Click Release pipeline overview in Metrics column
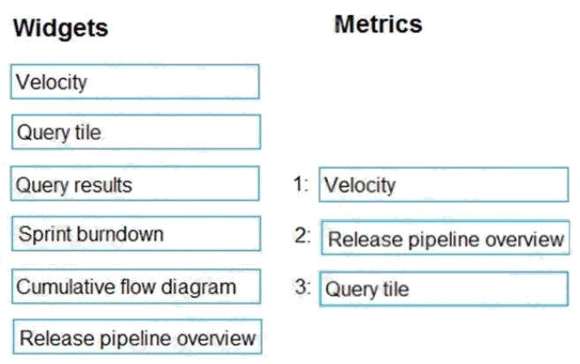Screen dimensions: 580x364 [445, 239]
